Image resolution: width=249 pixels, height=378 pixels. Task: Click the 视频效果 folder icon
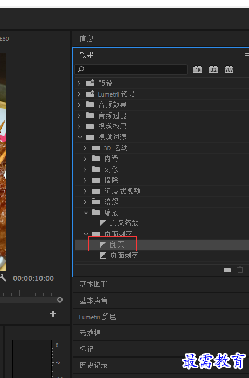[90, 126]
